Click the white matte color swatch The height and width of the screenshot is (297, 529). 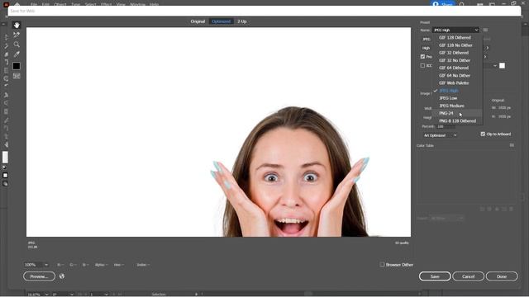(502, 66)
